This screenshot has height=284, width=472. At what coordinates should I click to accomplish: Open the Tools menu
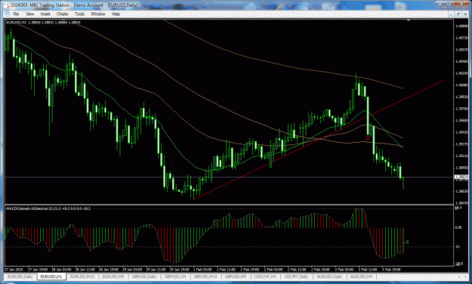point(79,14)
